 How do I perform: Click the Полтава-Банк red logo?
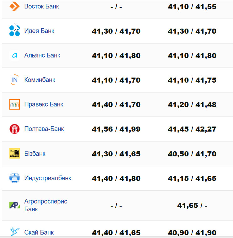click(x=14, y=129)
